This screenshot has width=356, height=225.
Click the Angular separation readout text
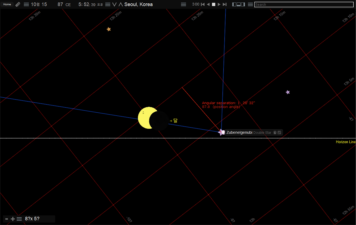[x=228, y=103]
